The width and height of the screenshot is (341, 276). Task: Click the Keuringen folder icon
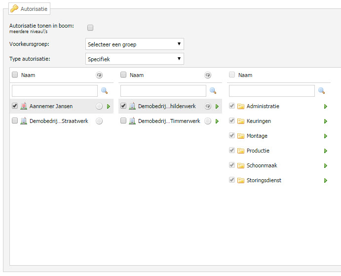241,121
